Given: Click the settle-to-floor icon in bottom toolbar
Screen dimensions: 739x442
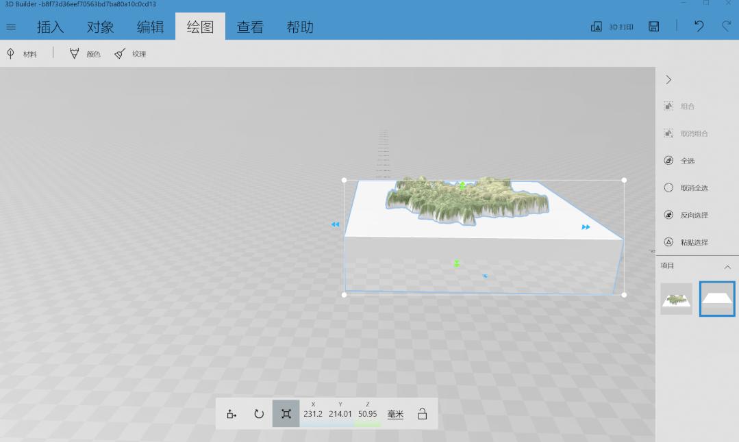Looking at the screenshot, I should [231, 413].
